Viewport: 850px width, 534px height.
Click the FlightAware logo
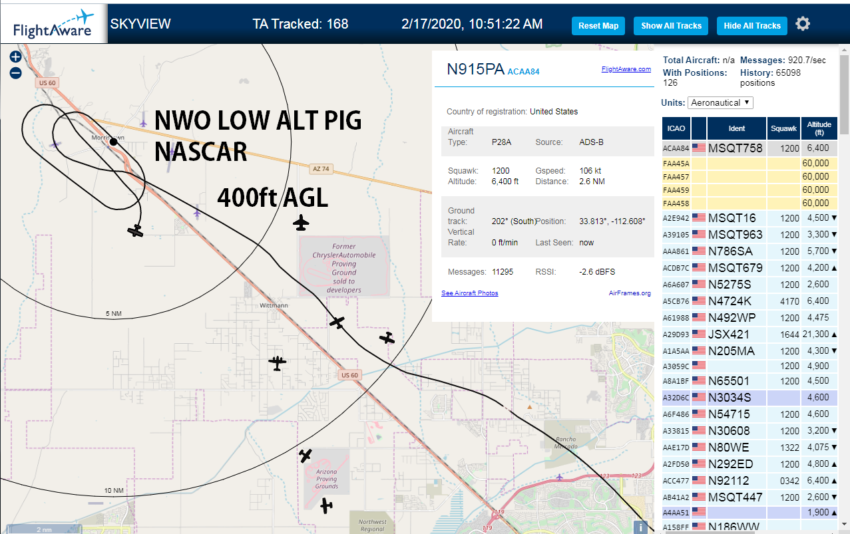(53, 25)
